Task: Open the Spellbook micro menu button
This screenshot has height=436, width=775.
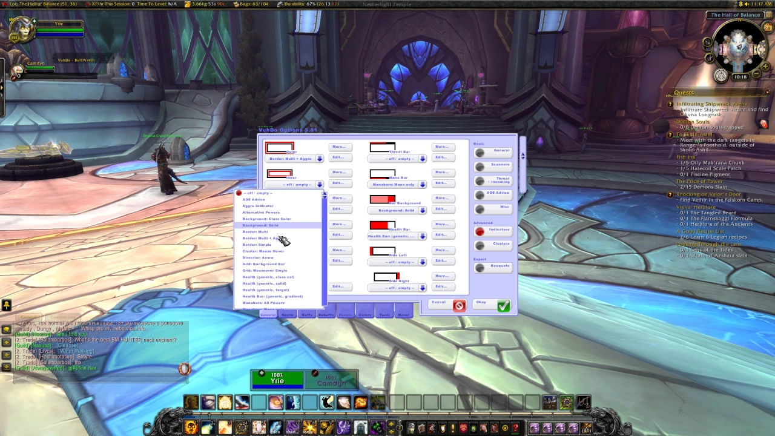Action: tap(421, 428)
